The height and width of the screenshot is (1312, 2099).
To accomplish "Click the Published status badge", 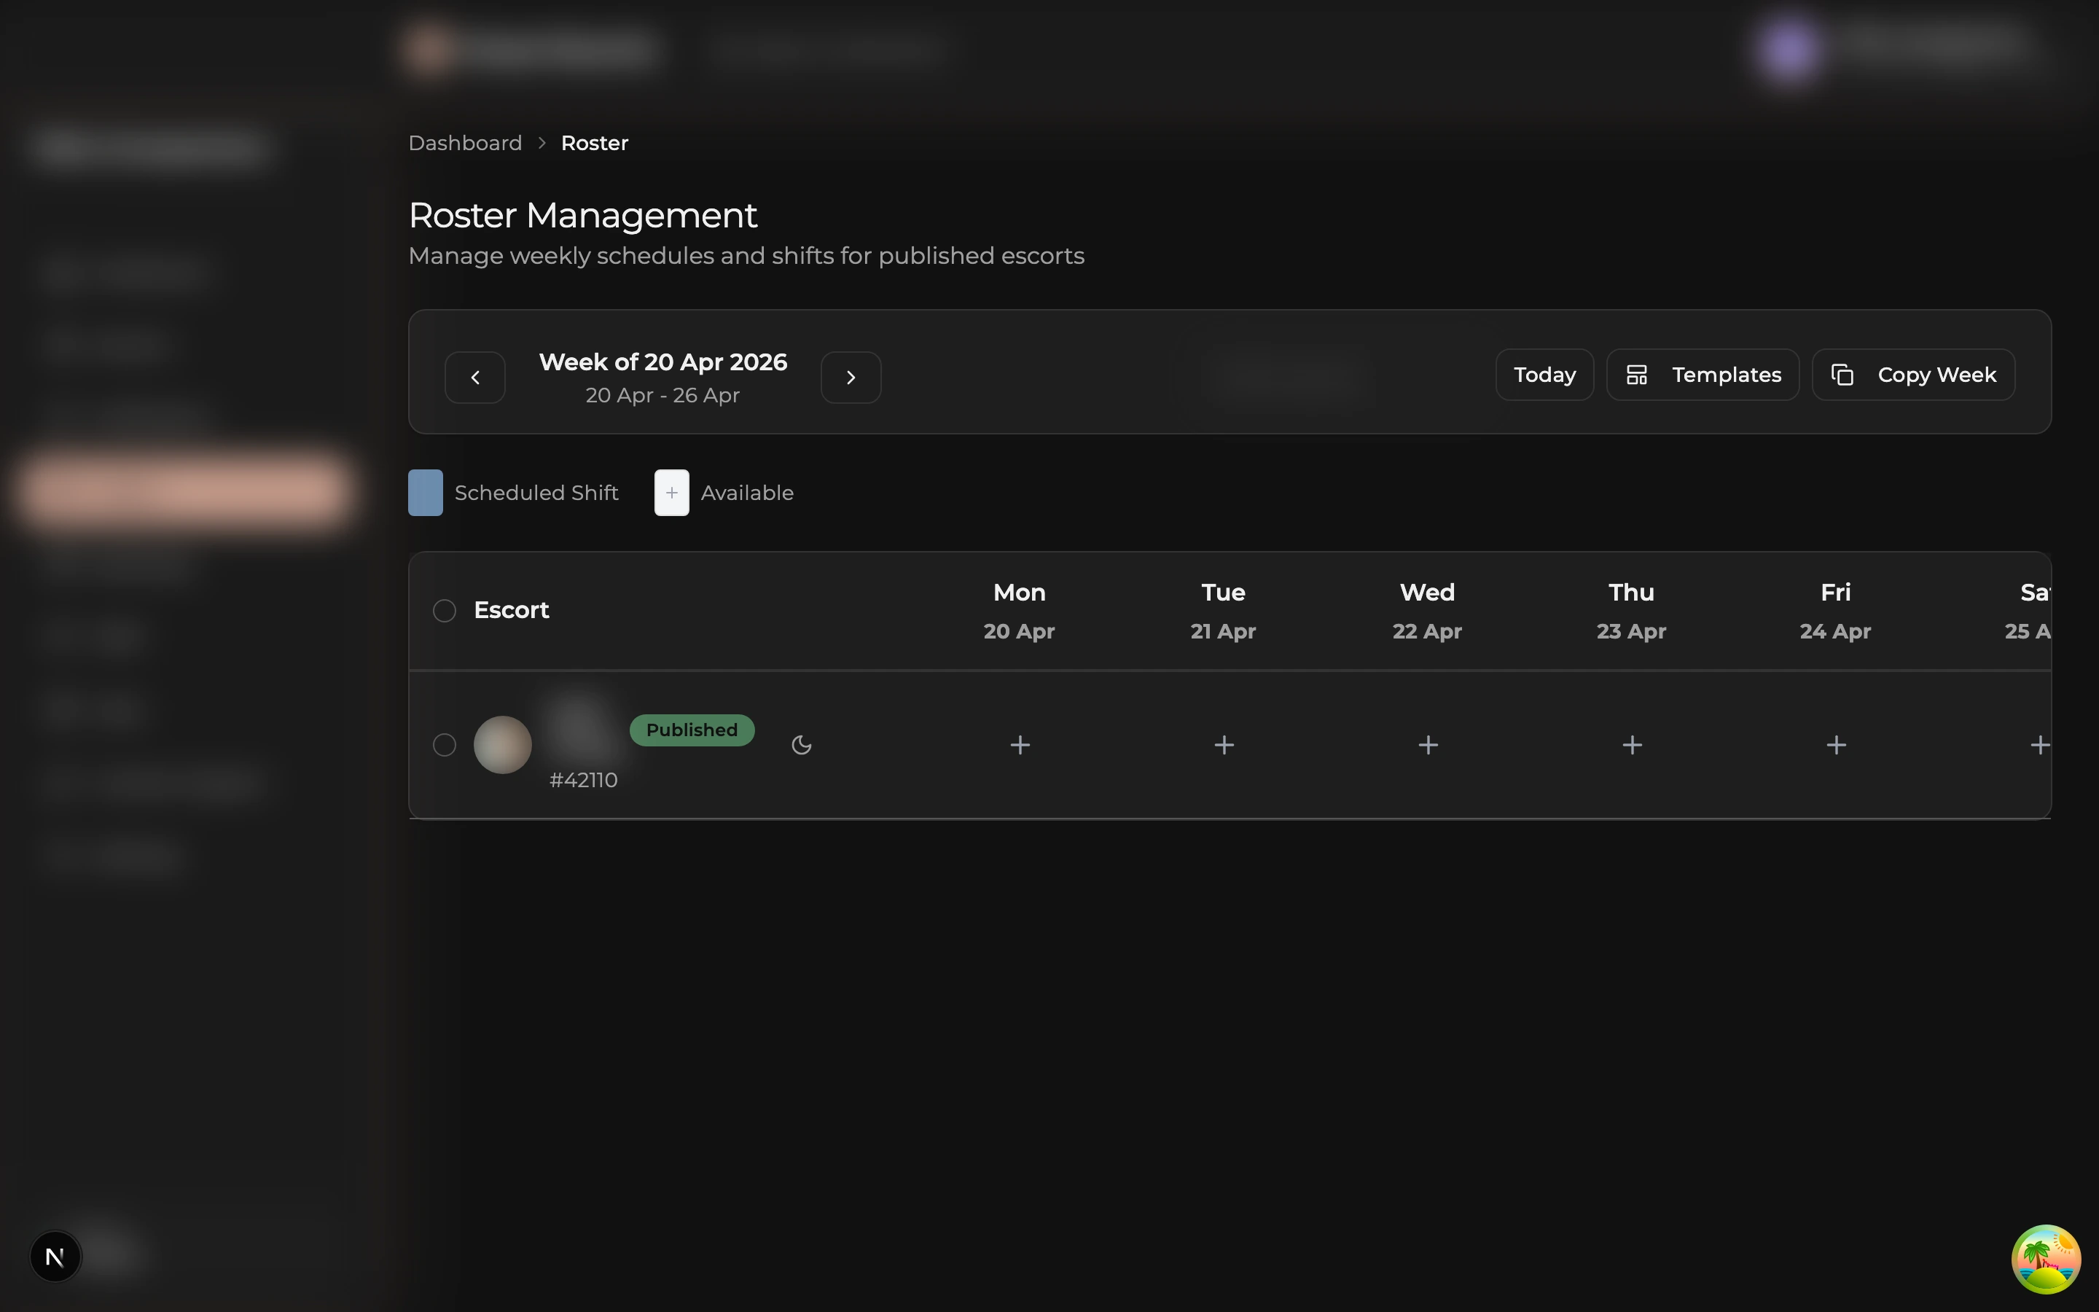I will [x=691, y=730].
